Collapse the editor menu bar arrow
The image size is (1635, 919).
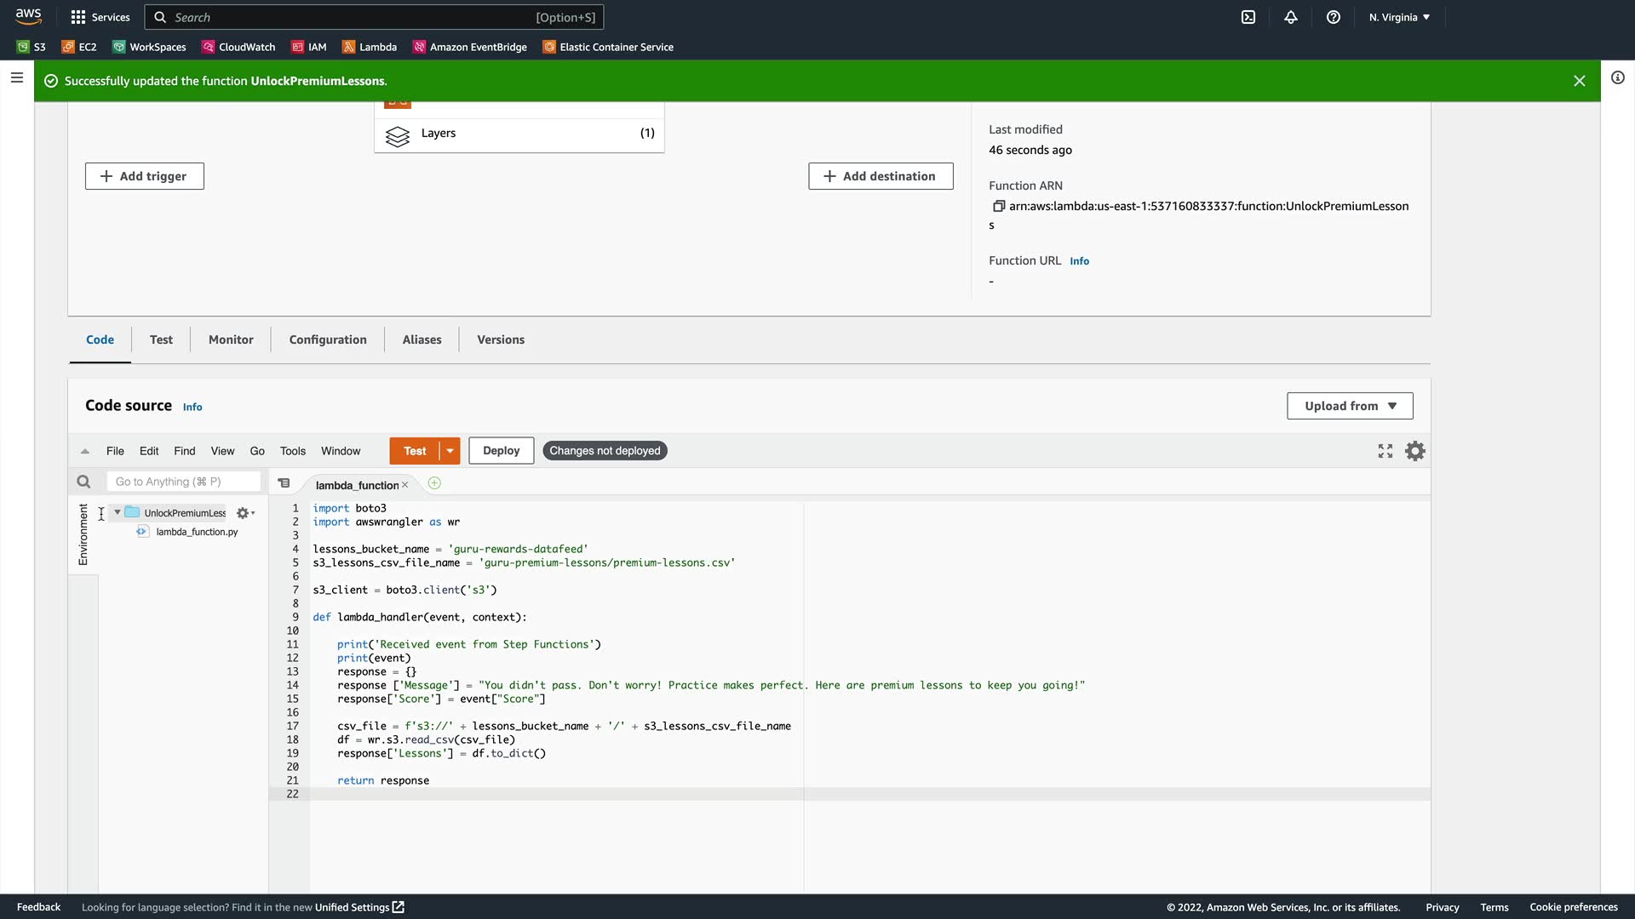coord(85,451)
